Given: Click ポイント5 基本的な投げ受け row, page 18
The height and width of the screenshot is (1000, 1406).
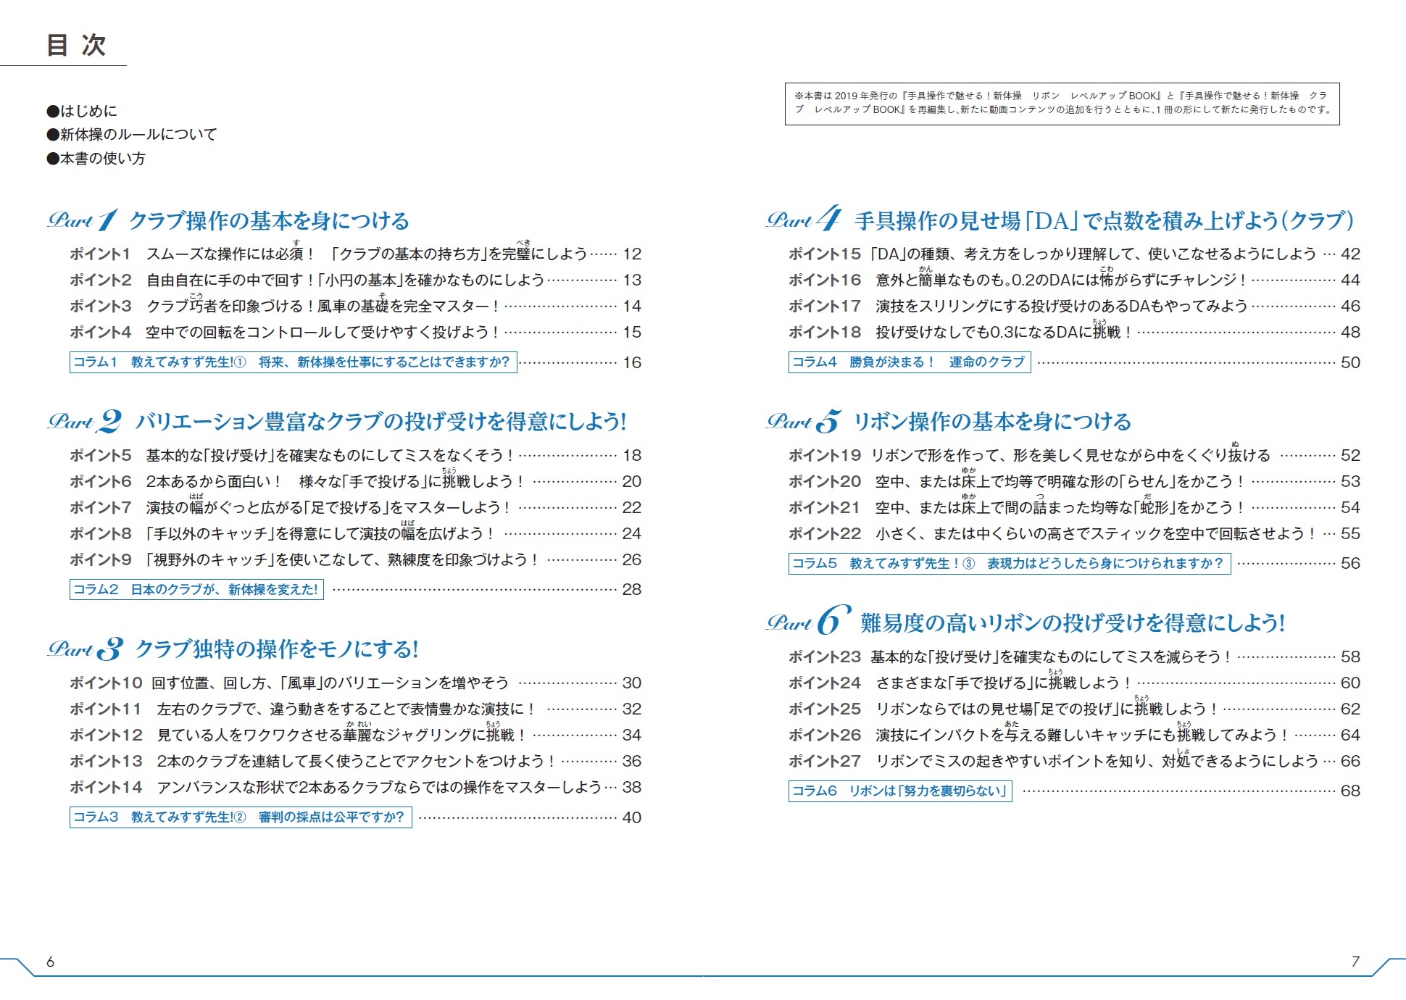Looking at the screenshot, I should [x=355, y=455].
